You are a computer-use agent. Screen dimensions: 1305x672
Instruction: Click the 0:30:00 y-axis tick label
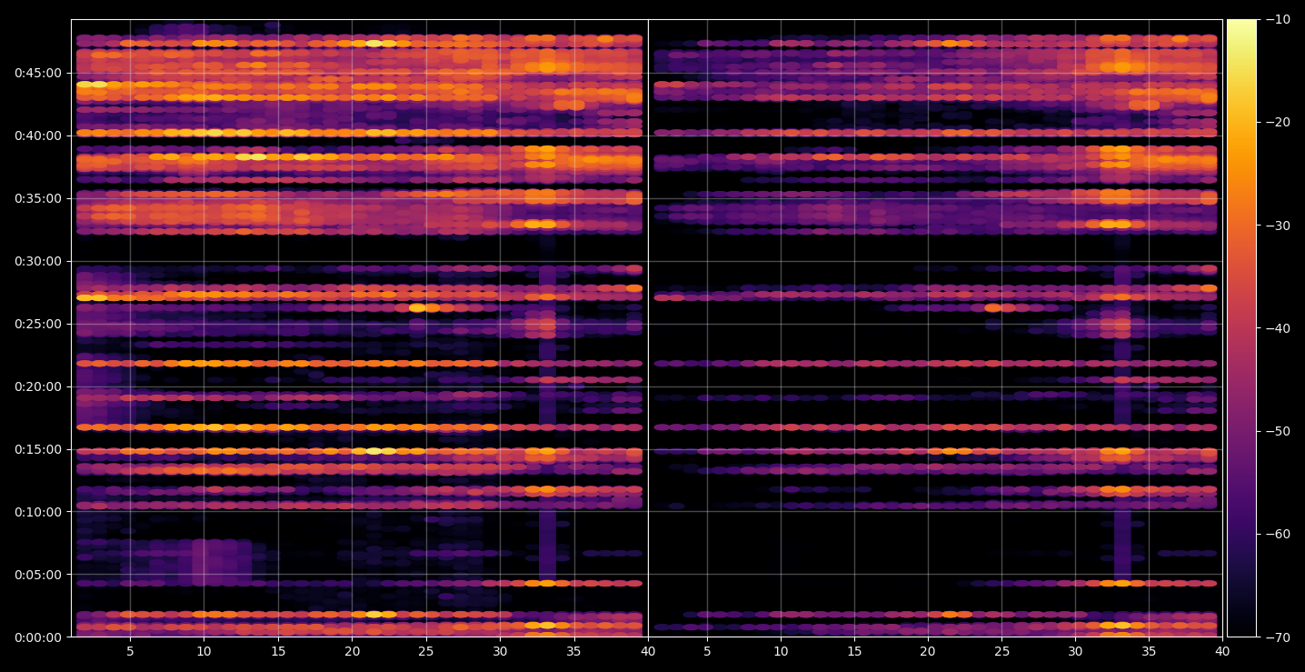tap(38, 261)
